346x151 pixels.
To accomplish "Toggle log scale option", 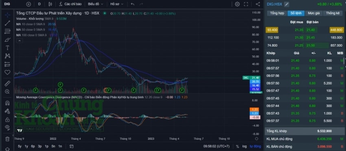I will coord(244,147).
